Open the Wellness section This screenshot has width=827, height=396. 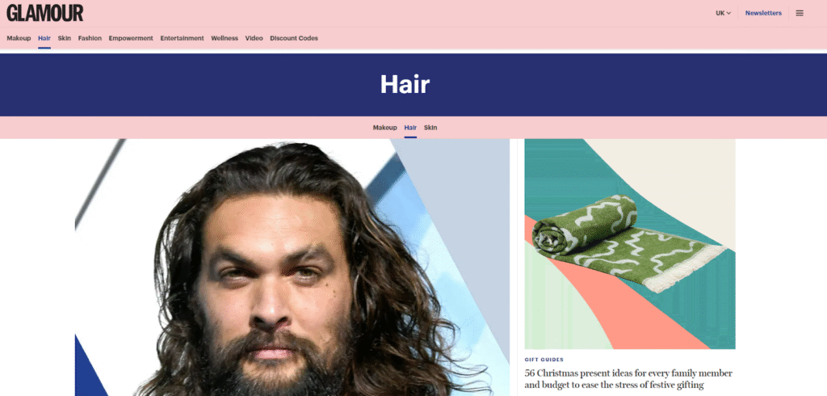[x=225, y=38]
